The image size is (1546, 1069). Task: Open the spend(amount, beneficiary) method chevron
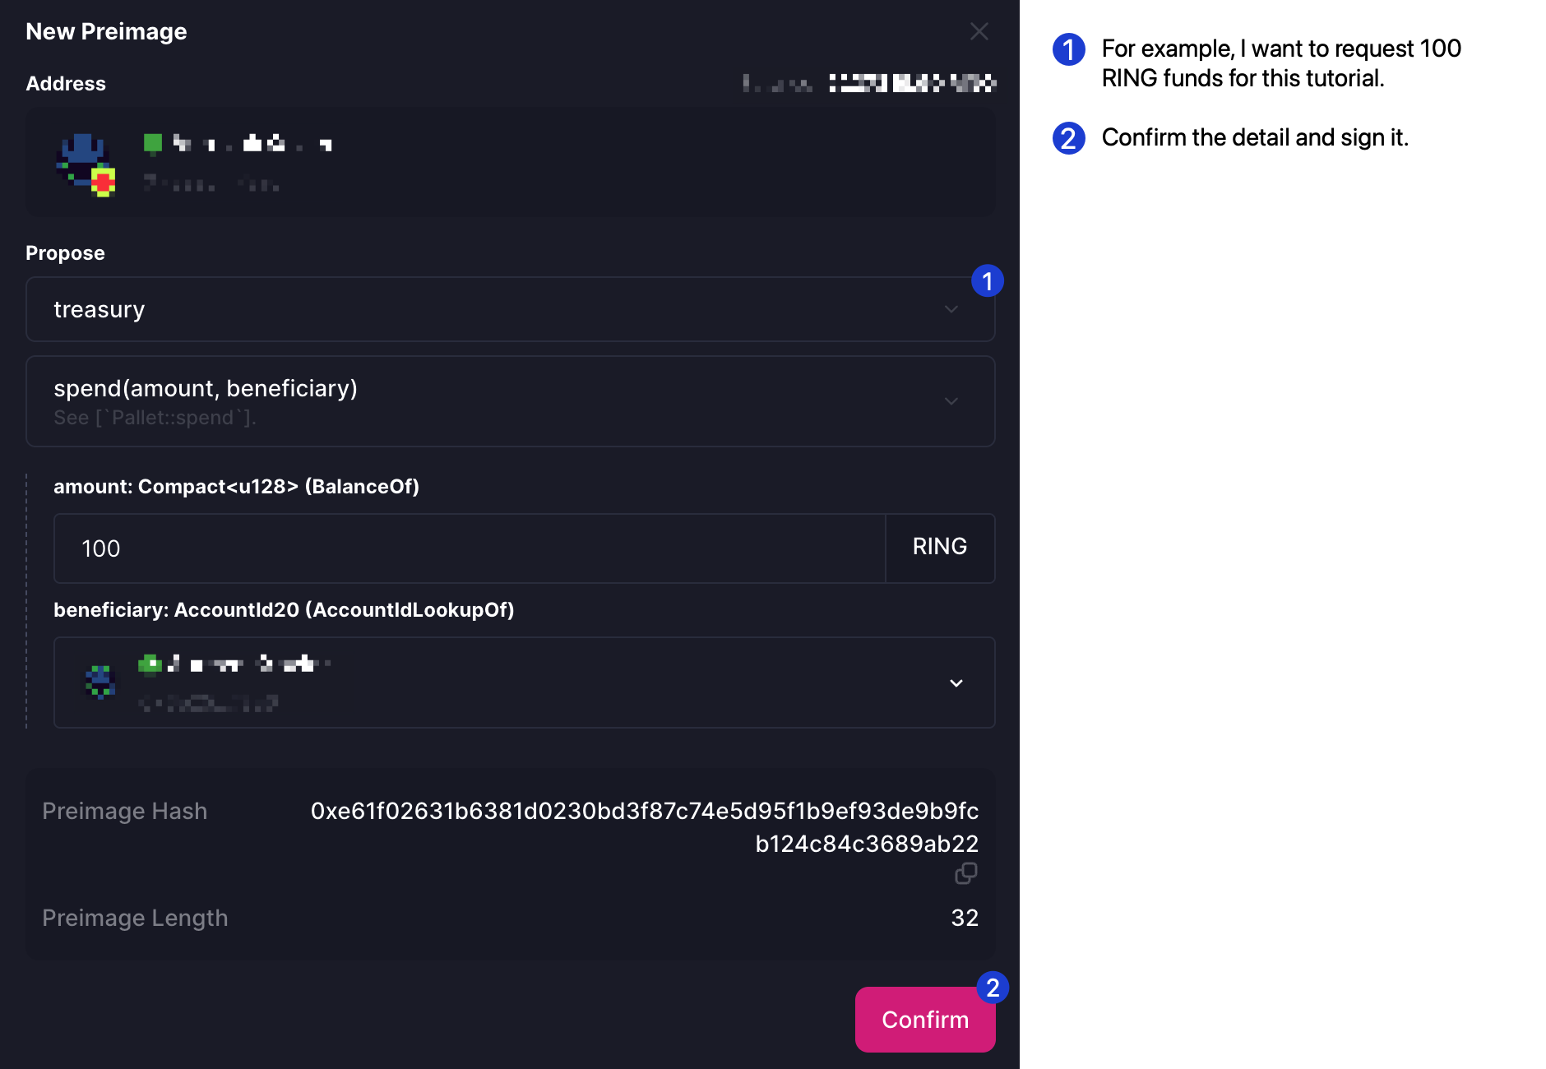pos(951,401)
